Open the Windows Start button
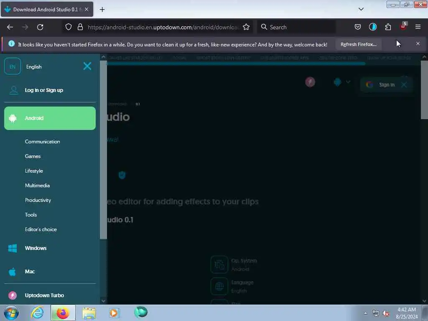 click(11, 313)
